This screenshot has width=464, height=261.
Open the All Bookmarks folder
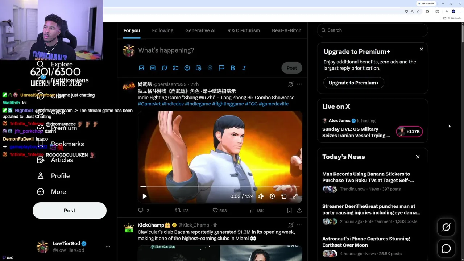452,18
